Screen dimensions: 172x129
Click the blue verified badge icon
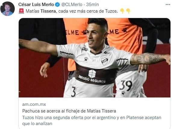pyautogui.click(x=58, y=5)
